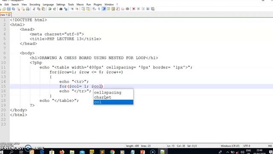Open the Encoding menu
Screen dimensions: 273x154
coord(35,4)
